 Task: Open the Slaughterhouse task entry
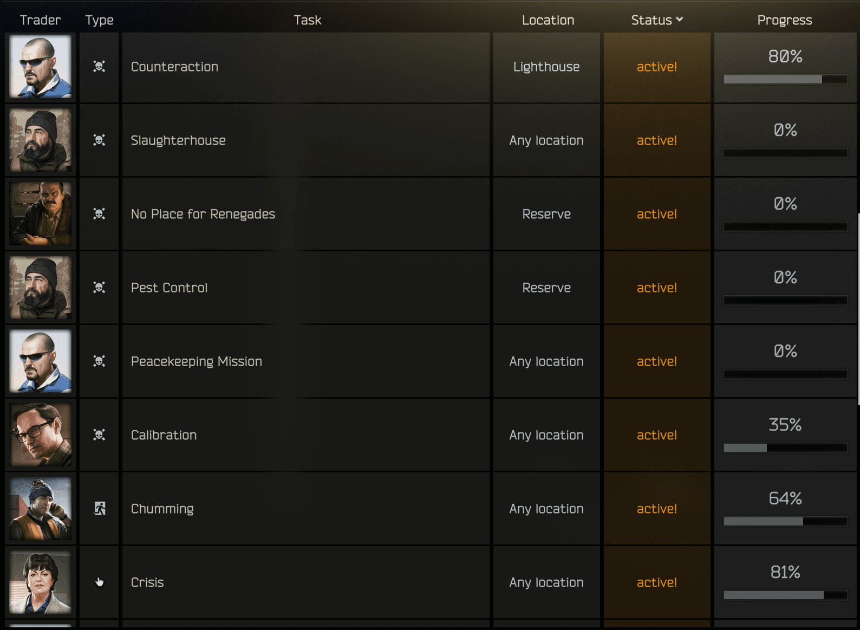click(x=178, y=140)
